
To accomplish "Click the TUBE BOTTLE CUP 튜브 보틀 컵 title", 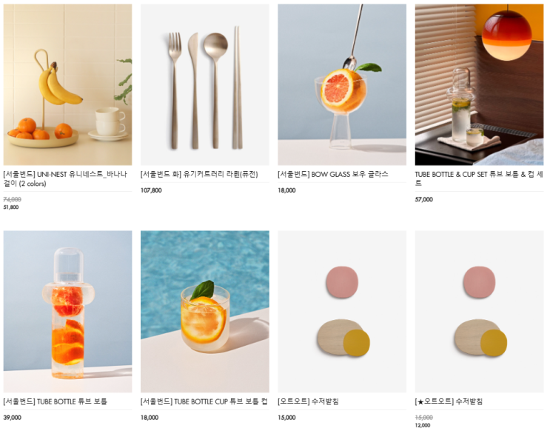I will pos(204,401).
